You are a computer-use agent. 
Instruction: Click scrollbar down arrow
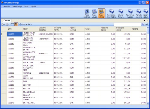148,103
